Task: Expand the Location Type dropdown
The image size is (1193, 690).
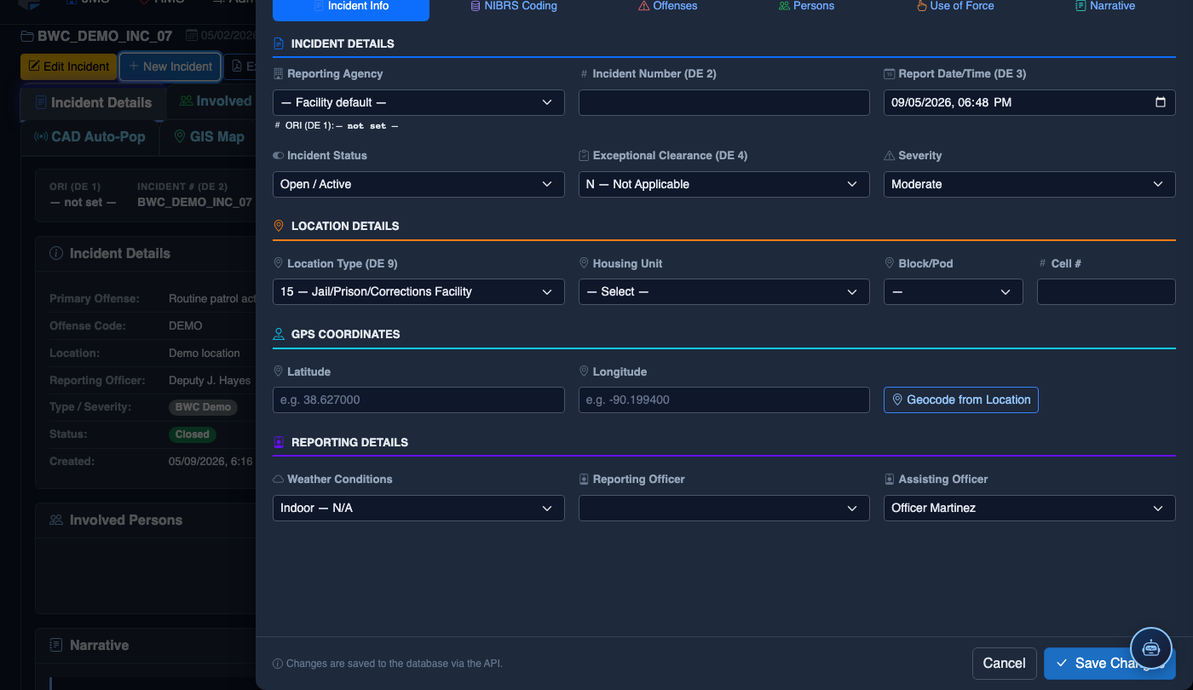Action: [x=418, y=292]
